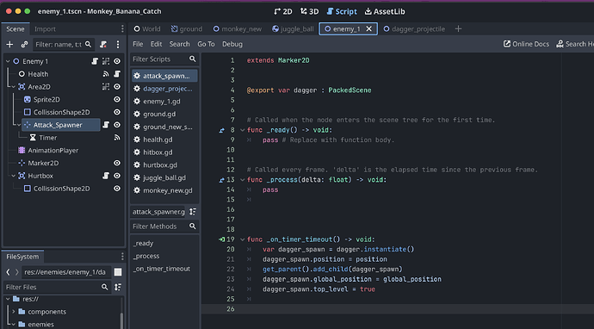Collapse the Hurtbox node children
This screenshot has height=329, width=594.
coord(14,176)
